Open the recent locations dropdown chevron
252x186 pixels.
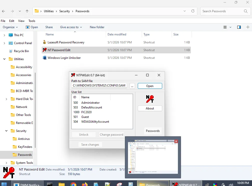click(20, 11)
